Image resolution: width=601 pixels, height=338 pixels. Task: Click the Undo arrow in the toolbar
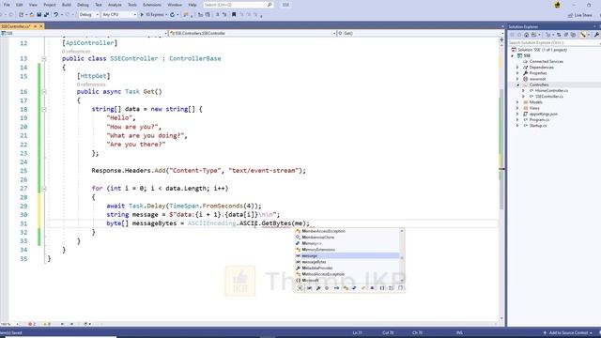55,15
